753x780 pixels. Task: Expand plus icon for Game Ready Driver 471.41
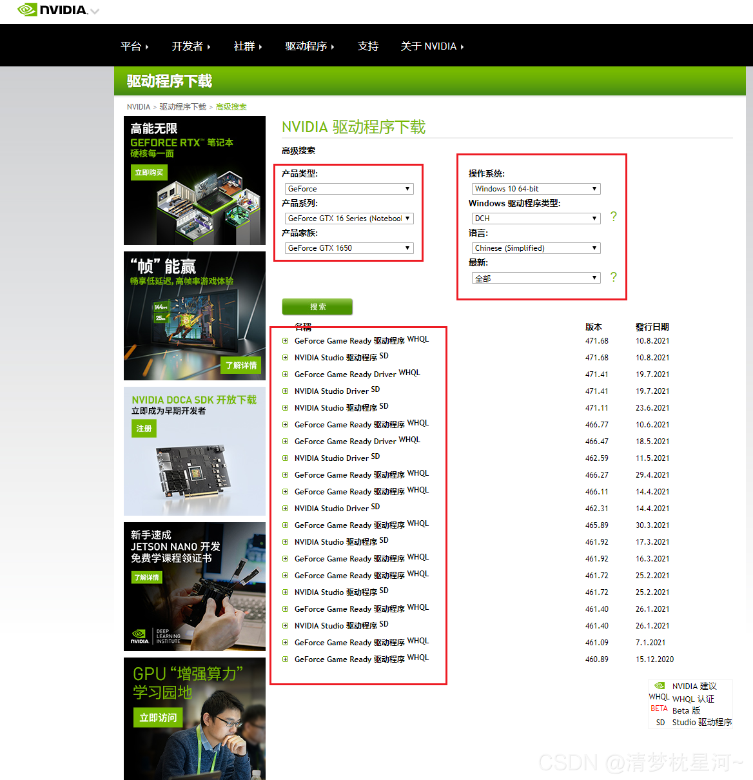[x=285, y=375]
